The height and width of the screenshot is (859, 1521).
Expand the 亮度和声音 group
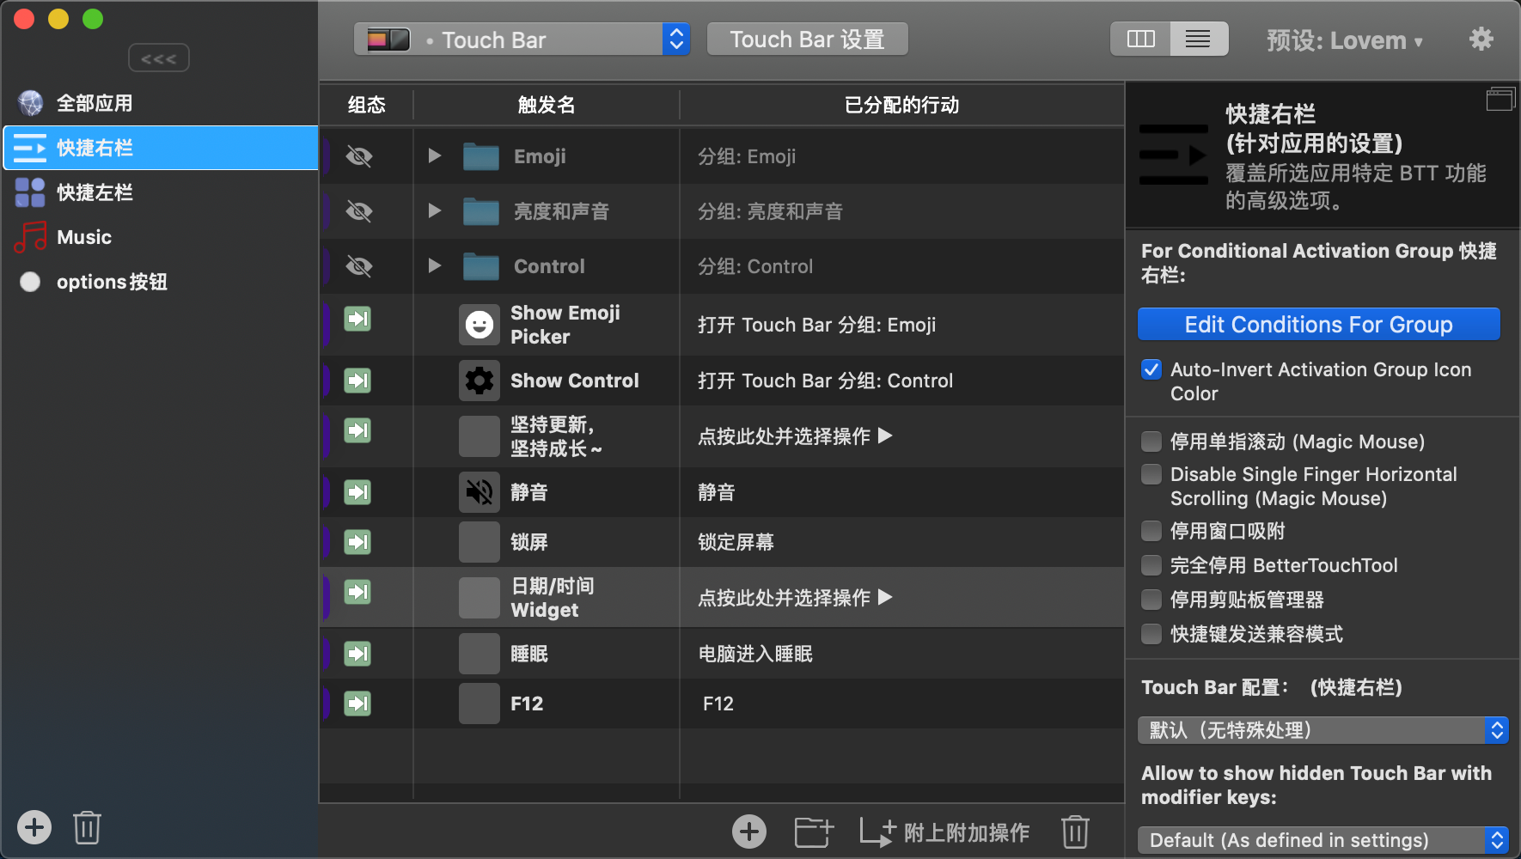[435, 210]
